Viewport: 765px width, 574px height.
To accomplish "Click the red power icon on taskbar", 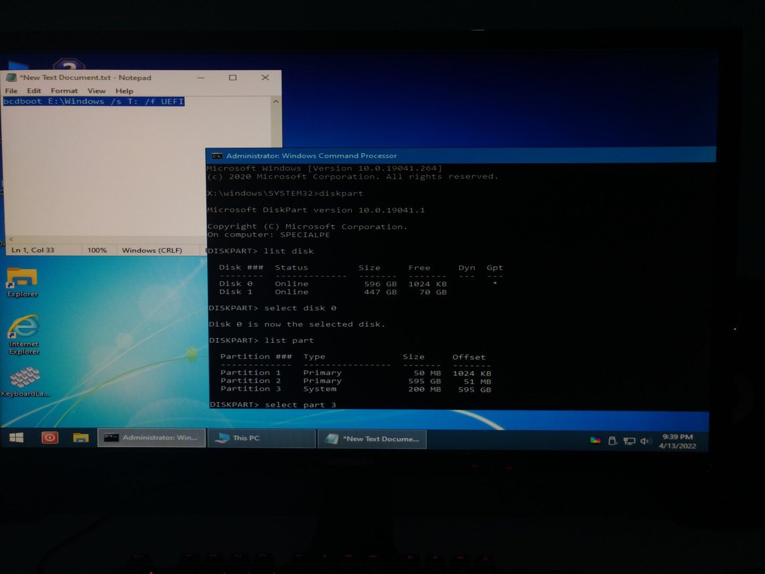I will [49, 437].
